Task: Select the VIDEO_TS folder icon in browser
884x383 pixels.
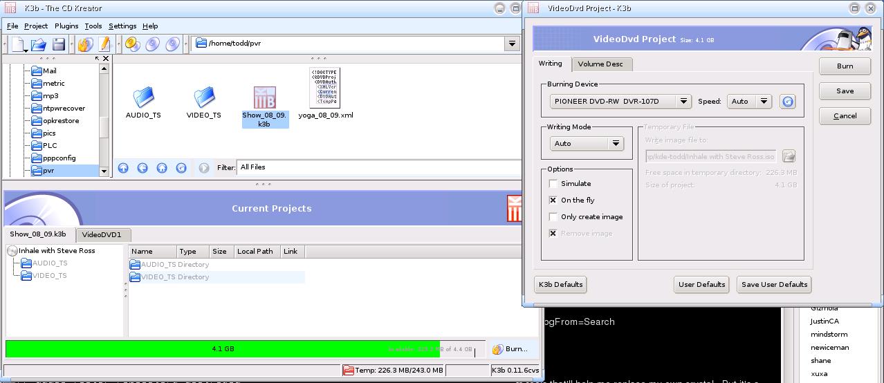Action: [x=204, y=97]
